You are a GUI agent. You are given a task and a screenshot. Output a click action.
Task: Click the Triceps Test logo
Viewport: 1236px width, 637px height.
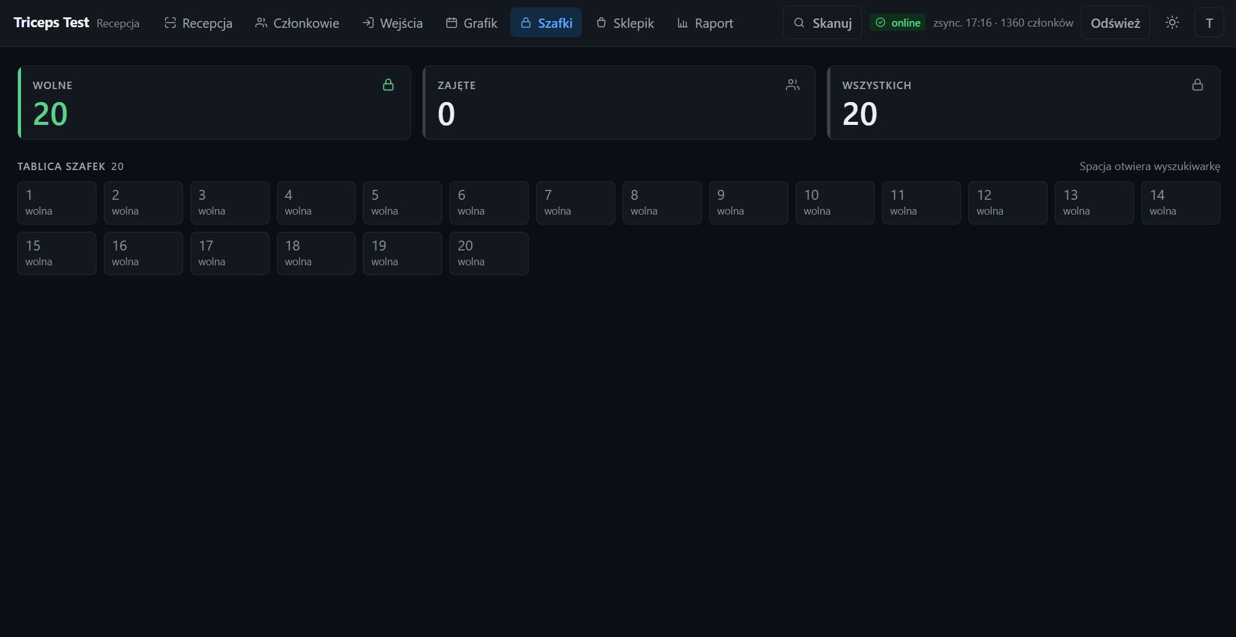(x=51, y=23)
